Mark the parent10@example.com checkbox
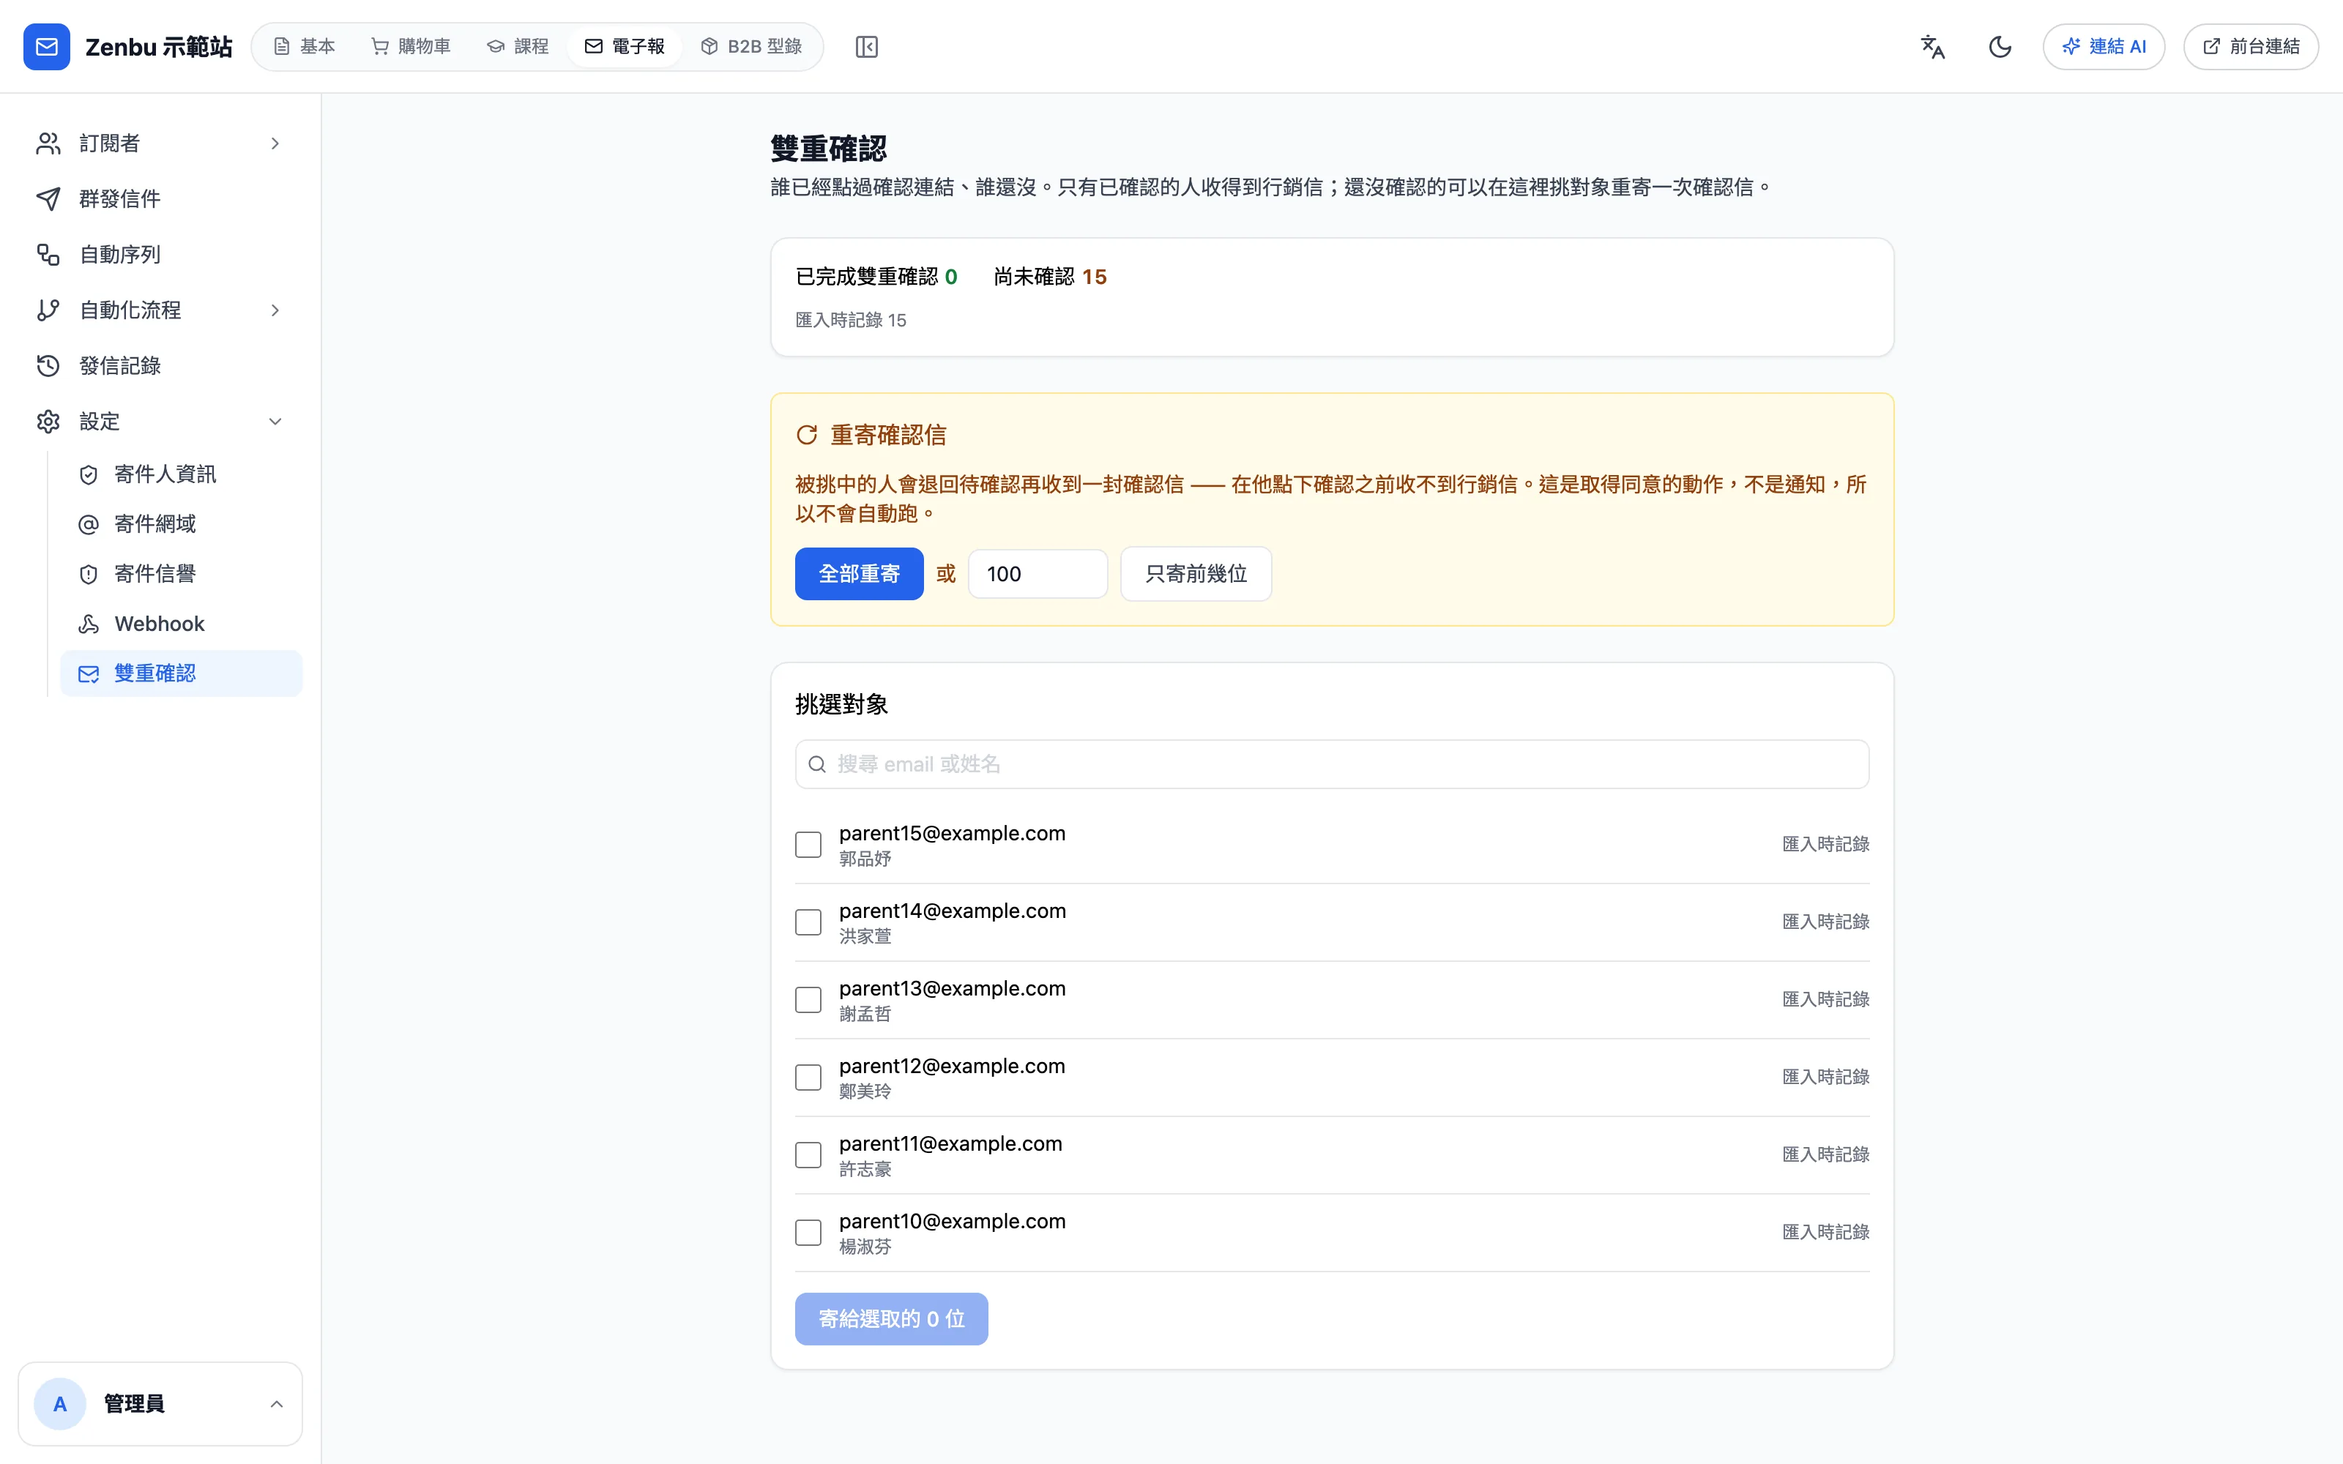The width and height of the screenshot is (2343, 1464). point(808,1232)
